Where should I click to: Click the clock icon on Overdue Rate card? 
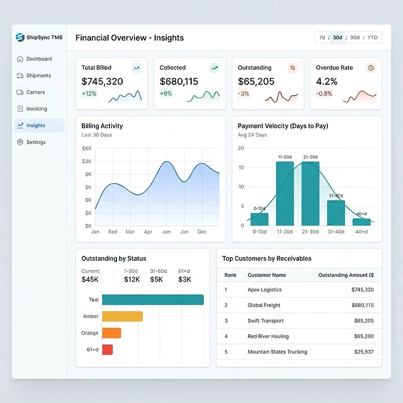pyautogui.click(x=371, y=68)
